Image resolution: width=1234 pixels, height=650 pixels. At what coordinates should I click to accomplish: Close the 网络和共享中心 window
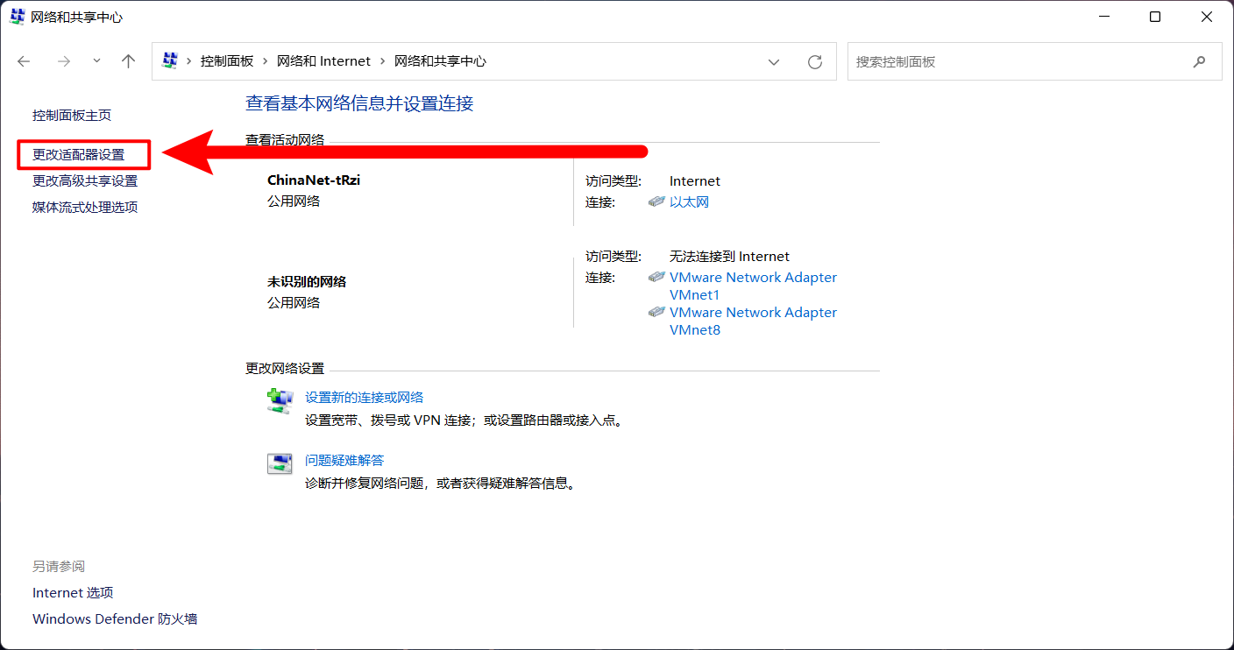coord(1208,17)
